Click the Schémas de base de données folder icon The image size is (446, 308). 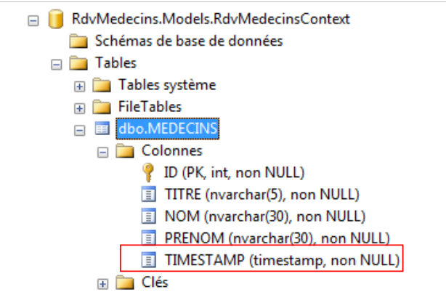[x=78, y=41]
